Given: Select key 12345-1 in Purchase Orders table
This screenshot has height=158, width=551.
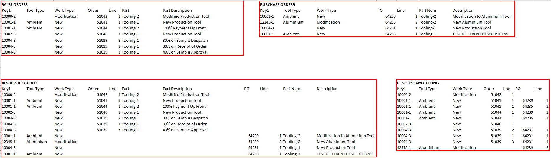Looking at the screenshot, I should [267, 22].
